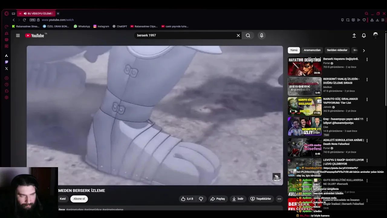Click the pin icon in Opera toolbar
This screenshot has height=218, width=387.
342,20
